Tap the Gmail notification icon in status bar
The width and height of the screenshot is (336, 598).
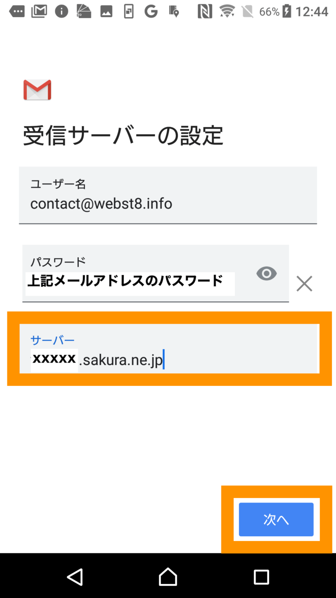point(39,11)
